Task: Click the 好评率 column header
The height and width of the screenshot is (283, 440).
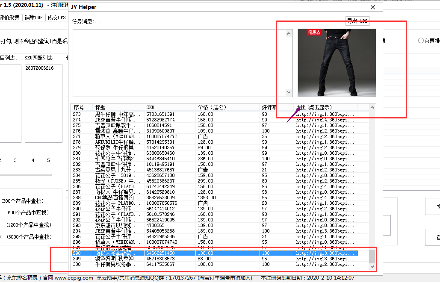Action: 276,107
